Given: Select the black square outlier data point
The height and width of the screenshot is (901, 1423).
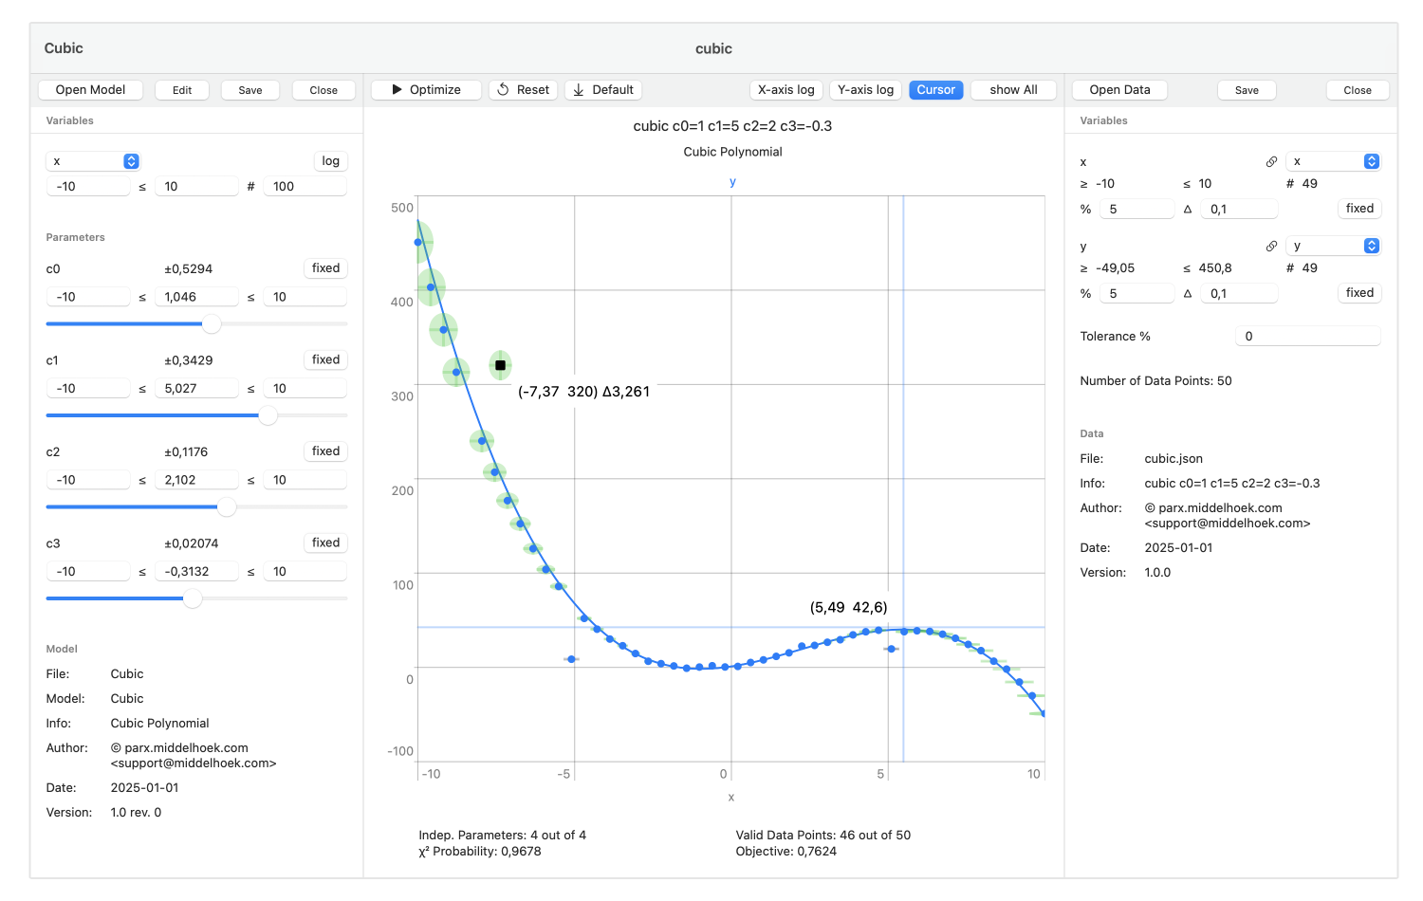Looking at the screenshot, I should [500, 365].
